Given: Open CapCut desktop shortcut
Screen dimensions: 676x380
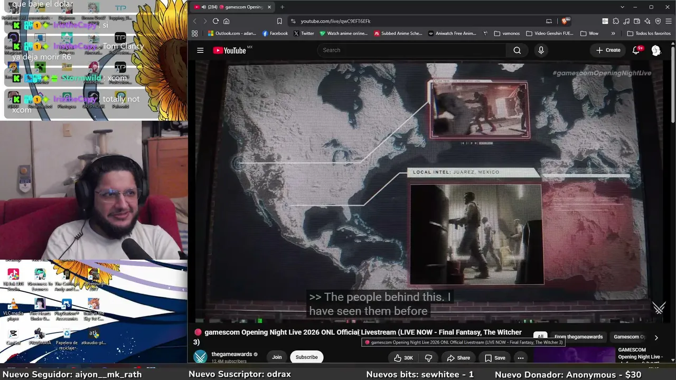Looking at the screenshot, I should (x=13, y=337).
